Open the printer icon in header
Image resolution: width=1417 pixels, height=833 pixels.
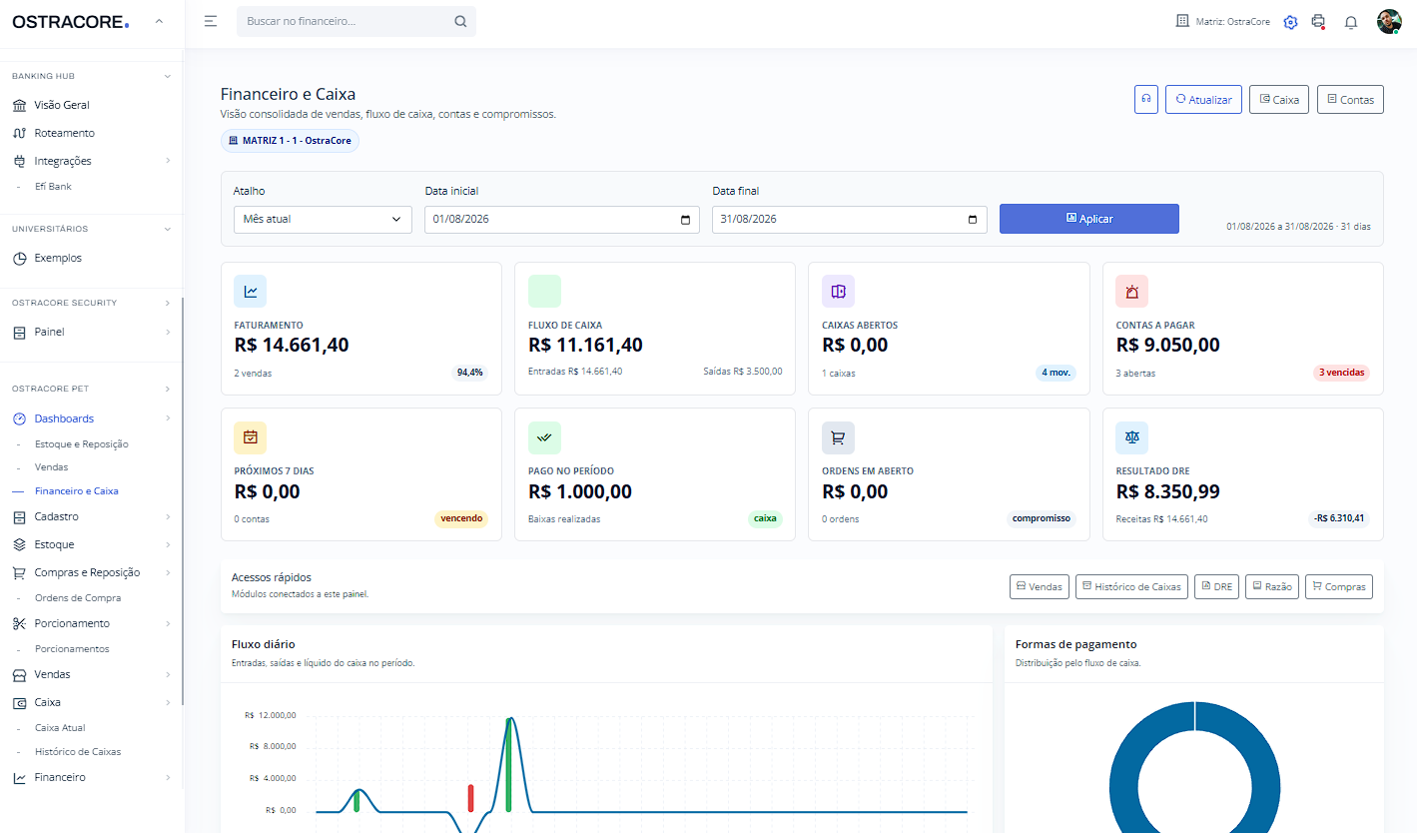point(1318,21)
